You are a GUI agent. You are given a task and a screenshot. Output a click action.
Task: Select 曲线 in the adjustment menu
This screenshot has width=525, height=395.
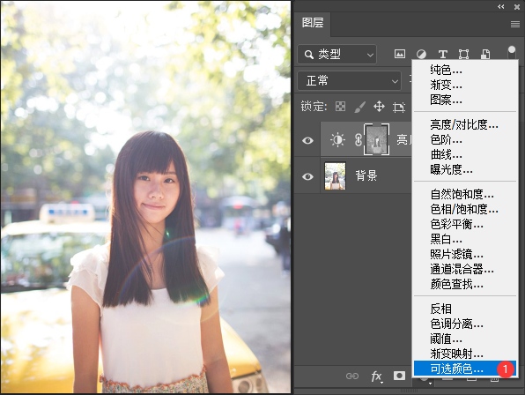(x=446, y=155)
